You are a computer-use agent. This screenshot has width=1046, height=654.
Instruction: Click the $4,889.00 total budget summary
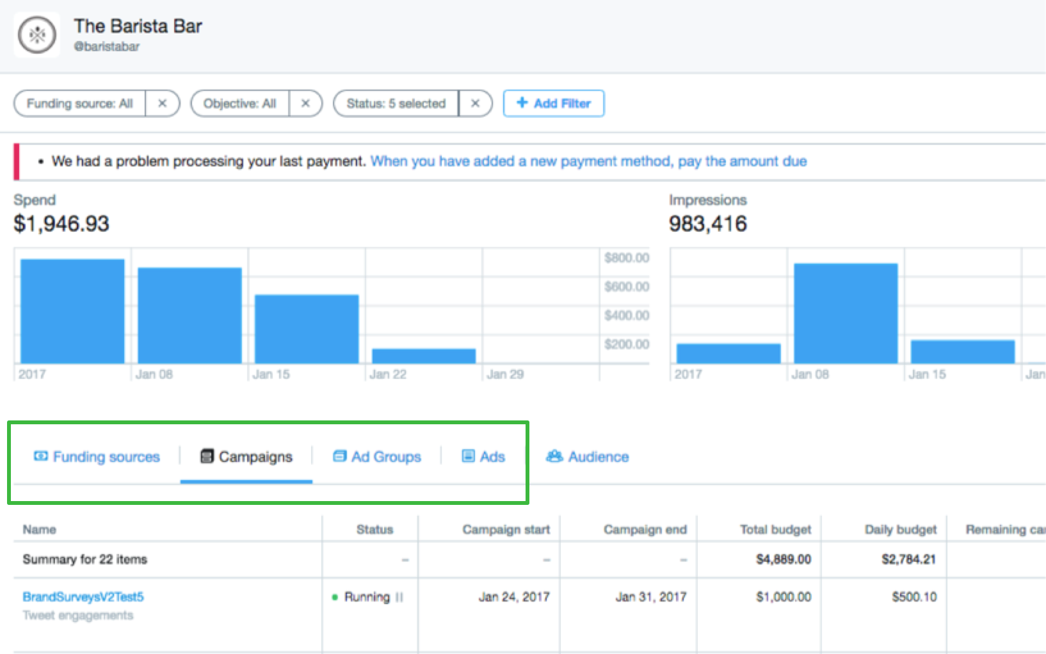784,560
